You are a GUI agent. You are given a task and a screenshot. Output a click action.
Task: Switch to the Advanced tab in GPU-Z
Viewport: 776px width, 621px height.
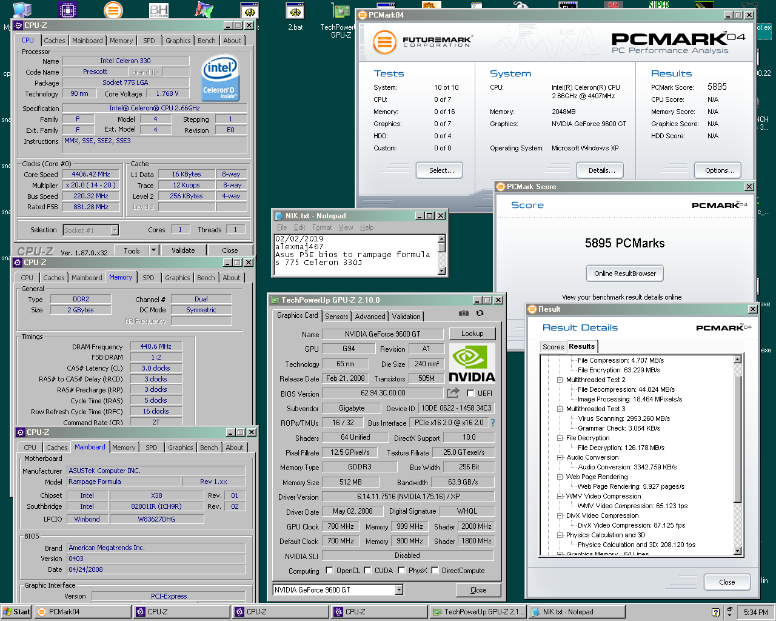pos(370,317)
